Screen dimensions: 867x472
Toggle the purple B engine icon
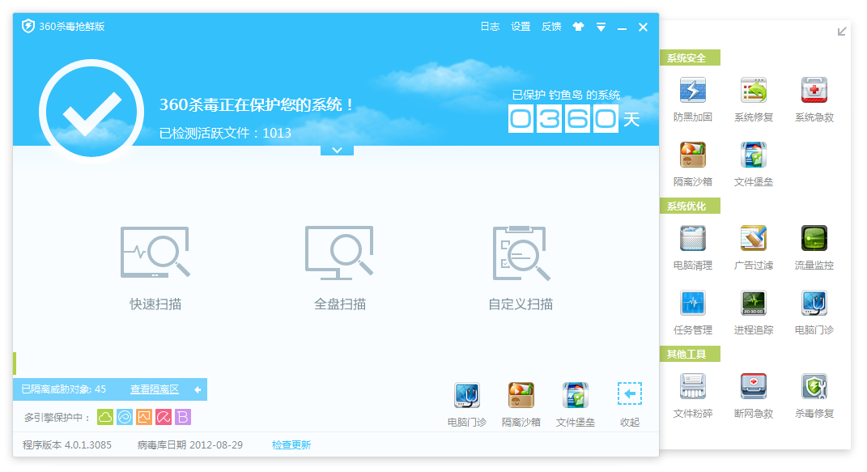click(183, 417)
